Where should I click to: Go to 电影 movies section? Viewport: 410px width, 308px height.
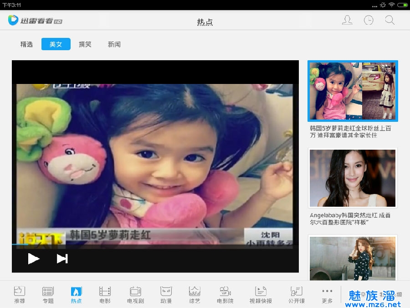(x=105, y=294)
